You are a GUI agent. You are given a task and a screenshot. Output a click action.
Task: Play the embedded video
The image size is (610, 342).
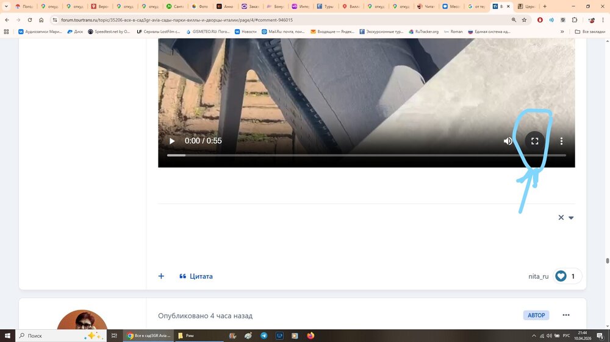coord(172,141)
